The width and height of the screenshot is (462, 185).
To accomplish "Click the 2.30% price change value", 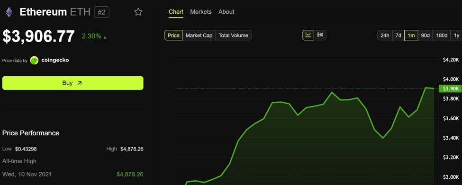I will 91,36.
